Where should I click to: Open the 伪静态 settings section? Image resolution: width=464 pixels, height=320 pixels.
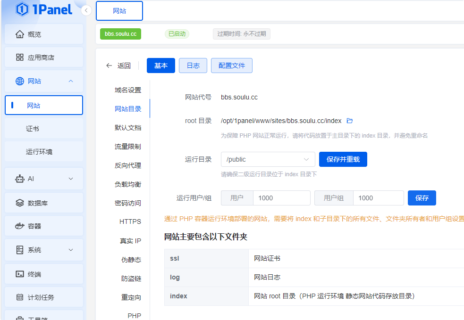tap(131, 260)
